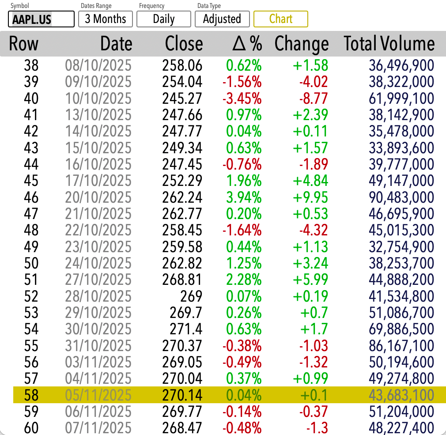The height and width of the screenshot is (435, 446).
Task: Click the 86,167,100 total volume cell
Action: (401, 345)
